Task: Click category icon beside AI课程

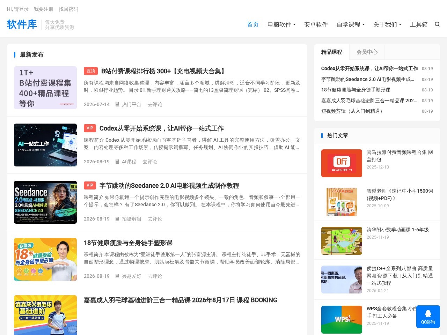Action: click(117, 162)
